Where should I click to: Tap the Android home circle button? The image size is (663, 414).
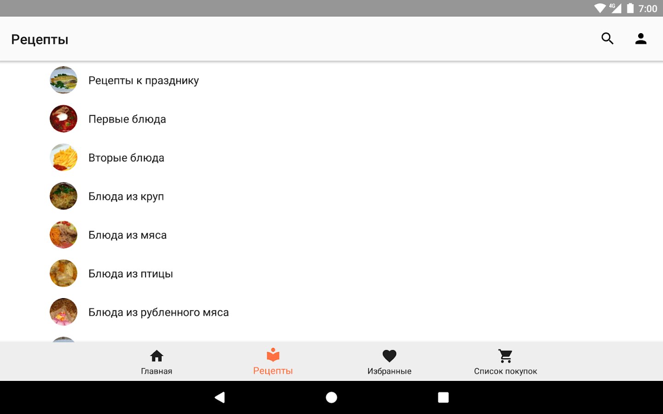point(331,397)
